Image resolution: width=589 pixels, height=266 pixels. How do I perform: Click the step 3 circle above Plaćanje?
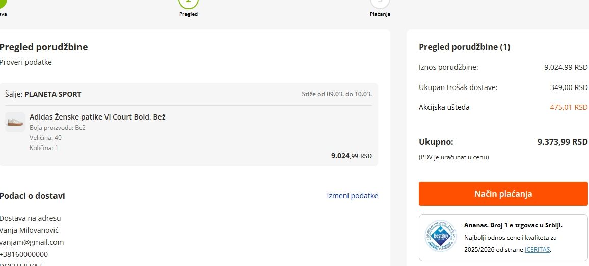pyautogui.click(x=380, y=3)
